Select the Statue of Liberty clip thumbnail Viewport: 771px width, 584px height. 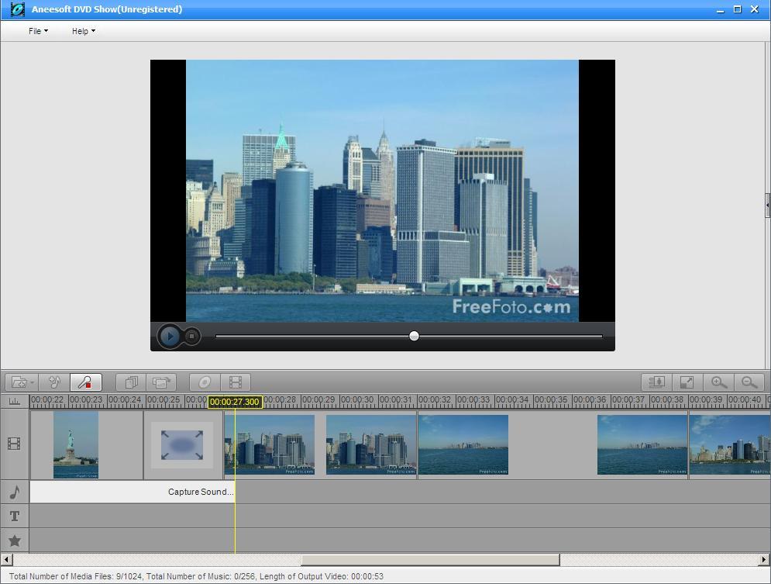76,444
